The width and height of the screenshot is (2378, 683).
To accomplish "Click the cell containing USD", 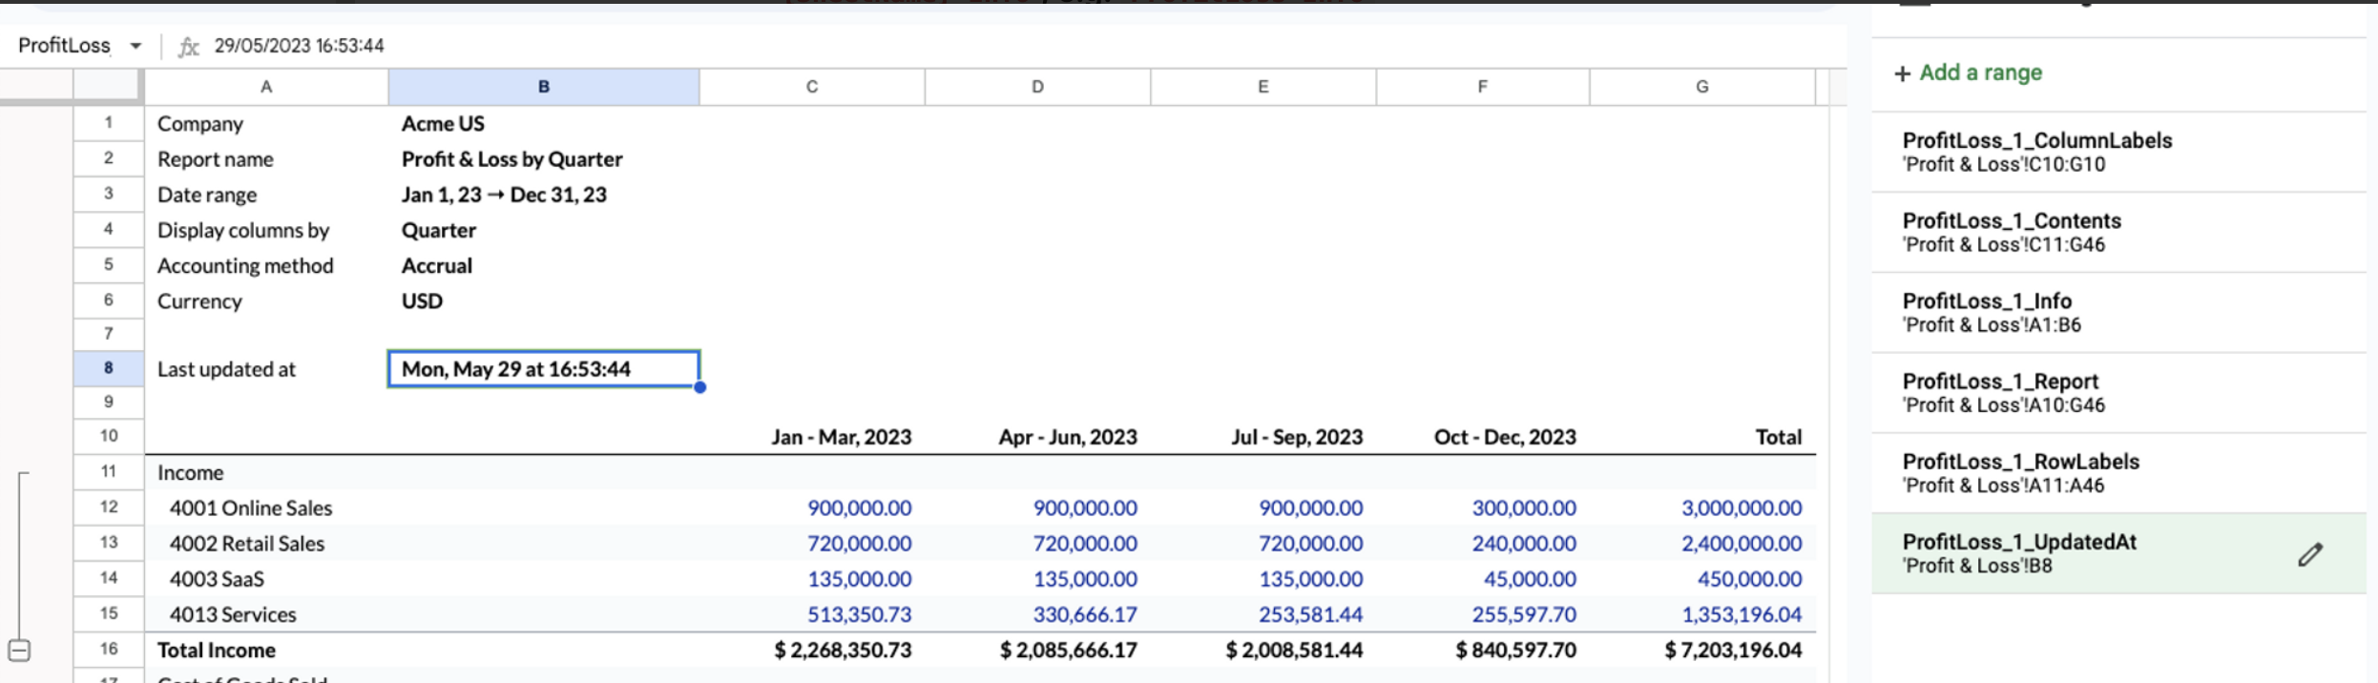I will tap(544, 300).
